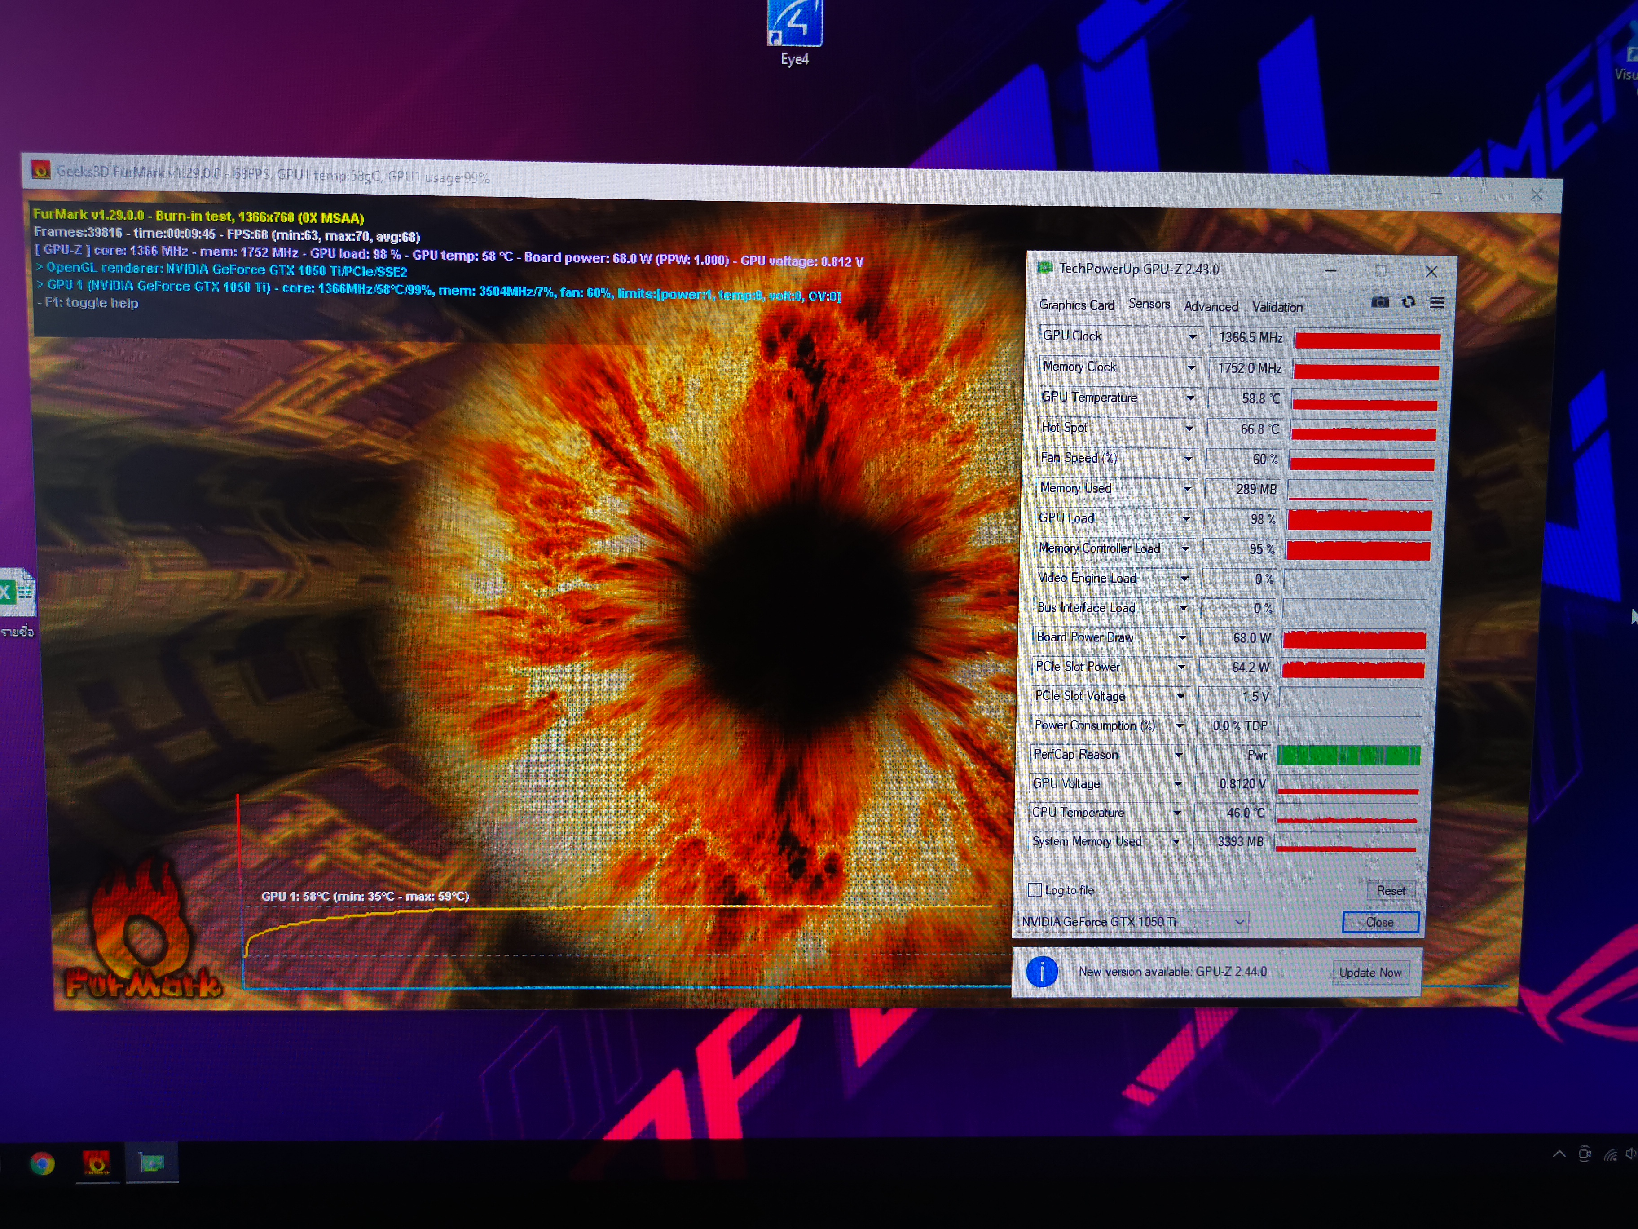Screen dimensions: 1638x1229
Task: Click the Update Now button
Action: coord(1370,972)
